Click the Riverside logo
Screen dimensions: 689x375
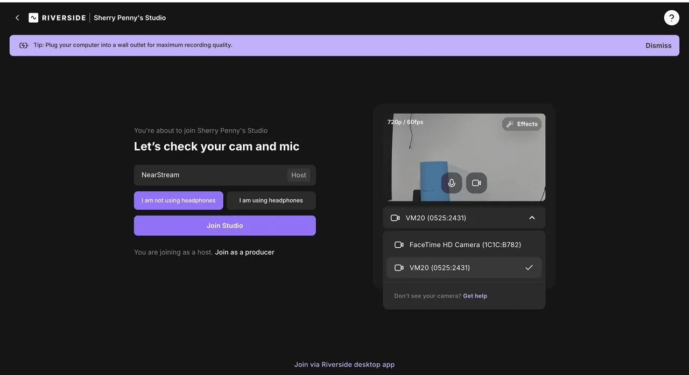(x=57, y=18)
